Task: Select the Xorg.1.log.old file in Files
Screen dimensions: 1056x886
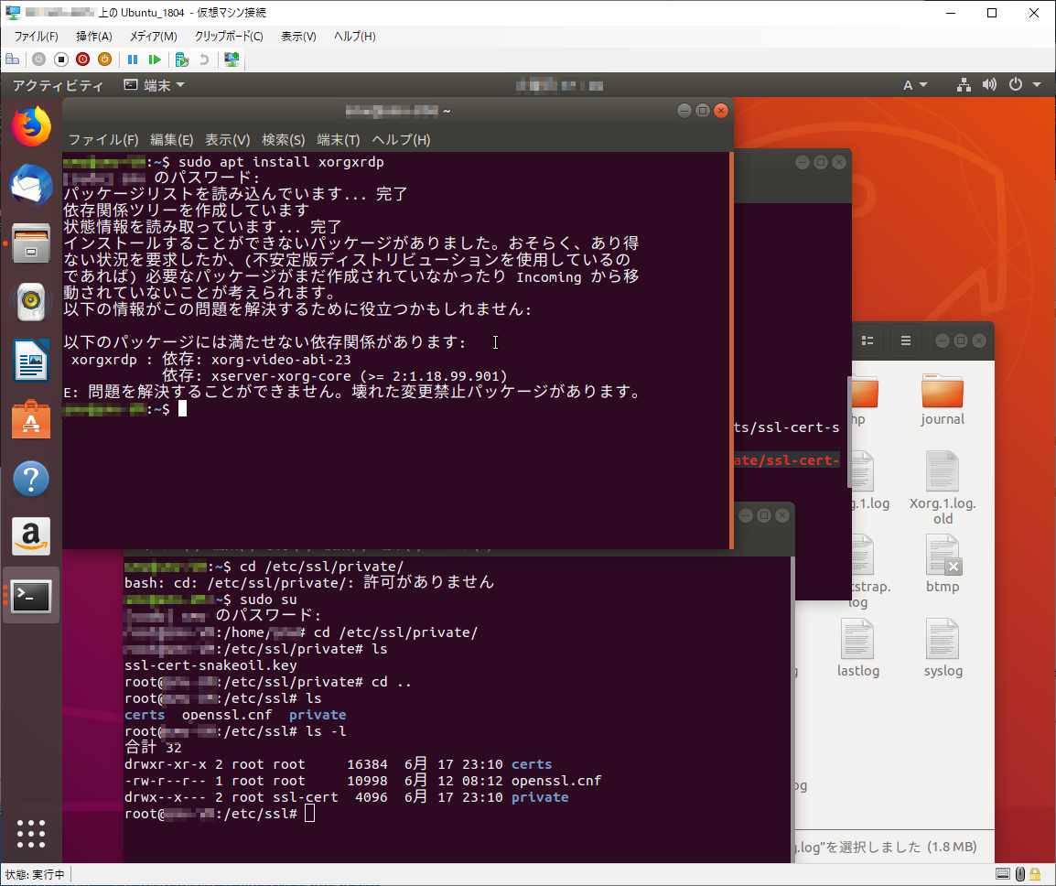Action: [x=943, y=488]
